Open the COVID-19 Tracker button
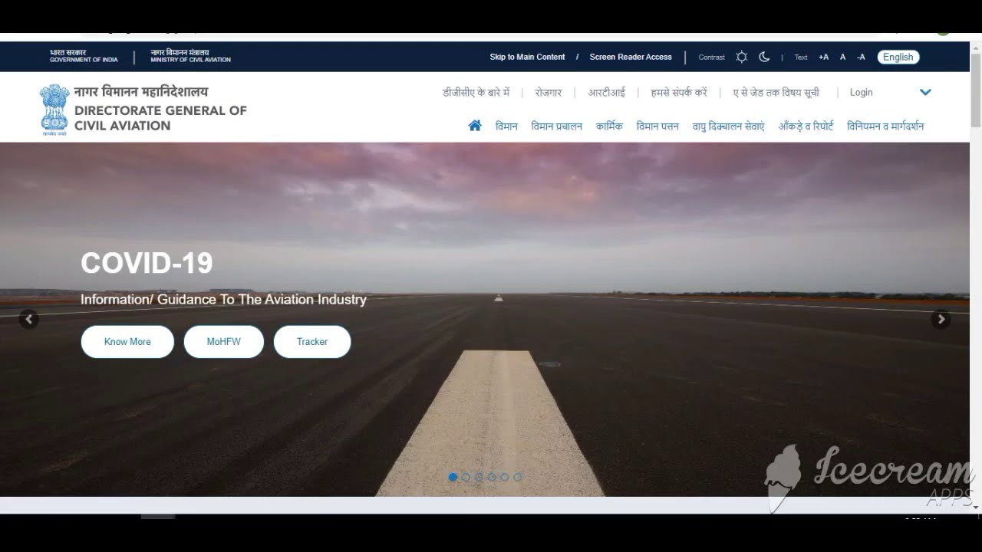Screen dimensions: 982x552 click(312, 342)
